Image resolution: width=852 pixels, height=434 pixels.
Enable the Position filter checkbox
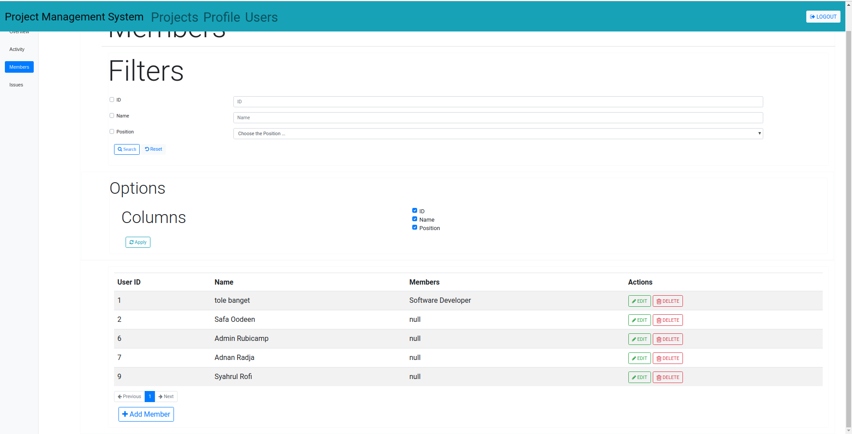(112, 132)
